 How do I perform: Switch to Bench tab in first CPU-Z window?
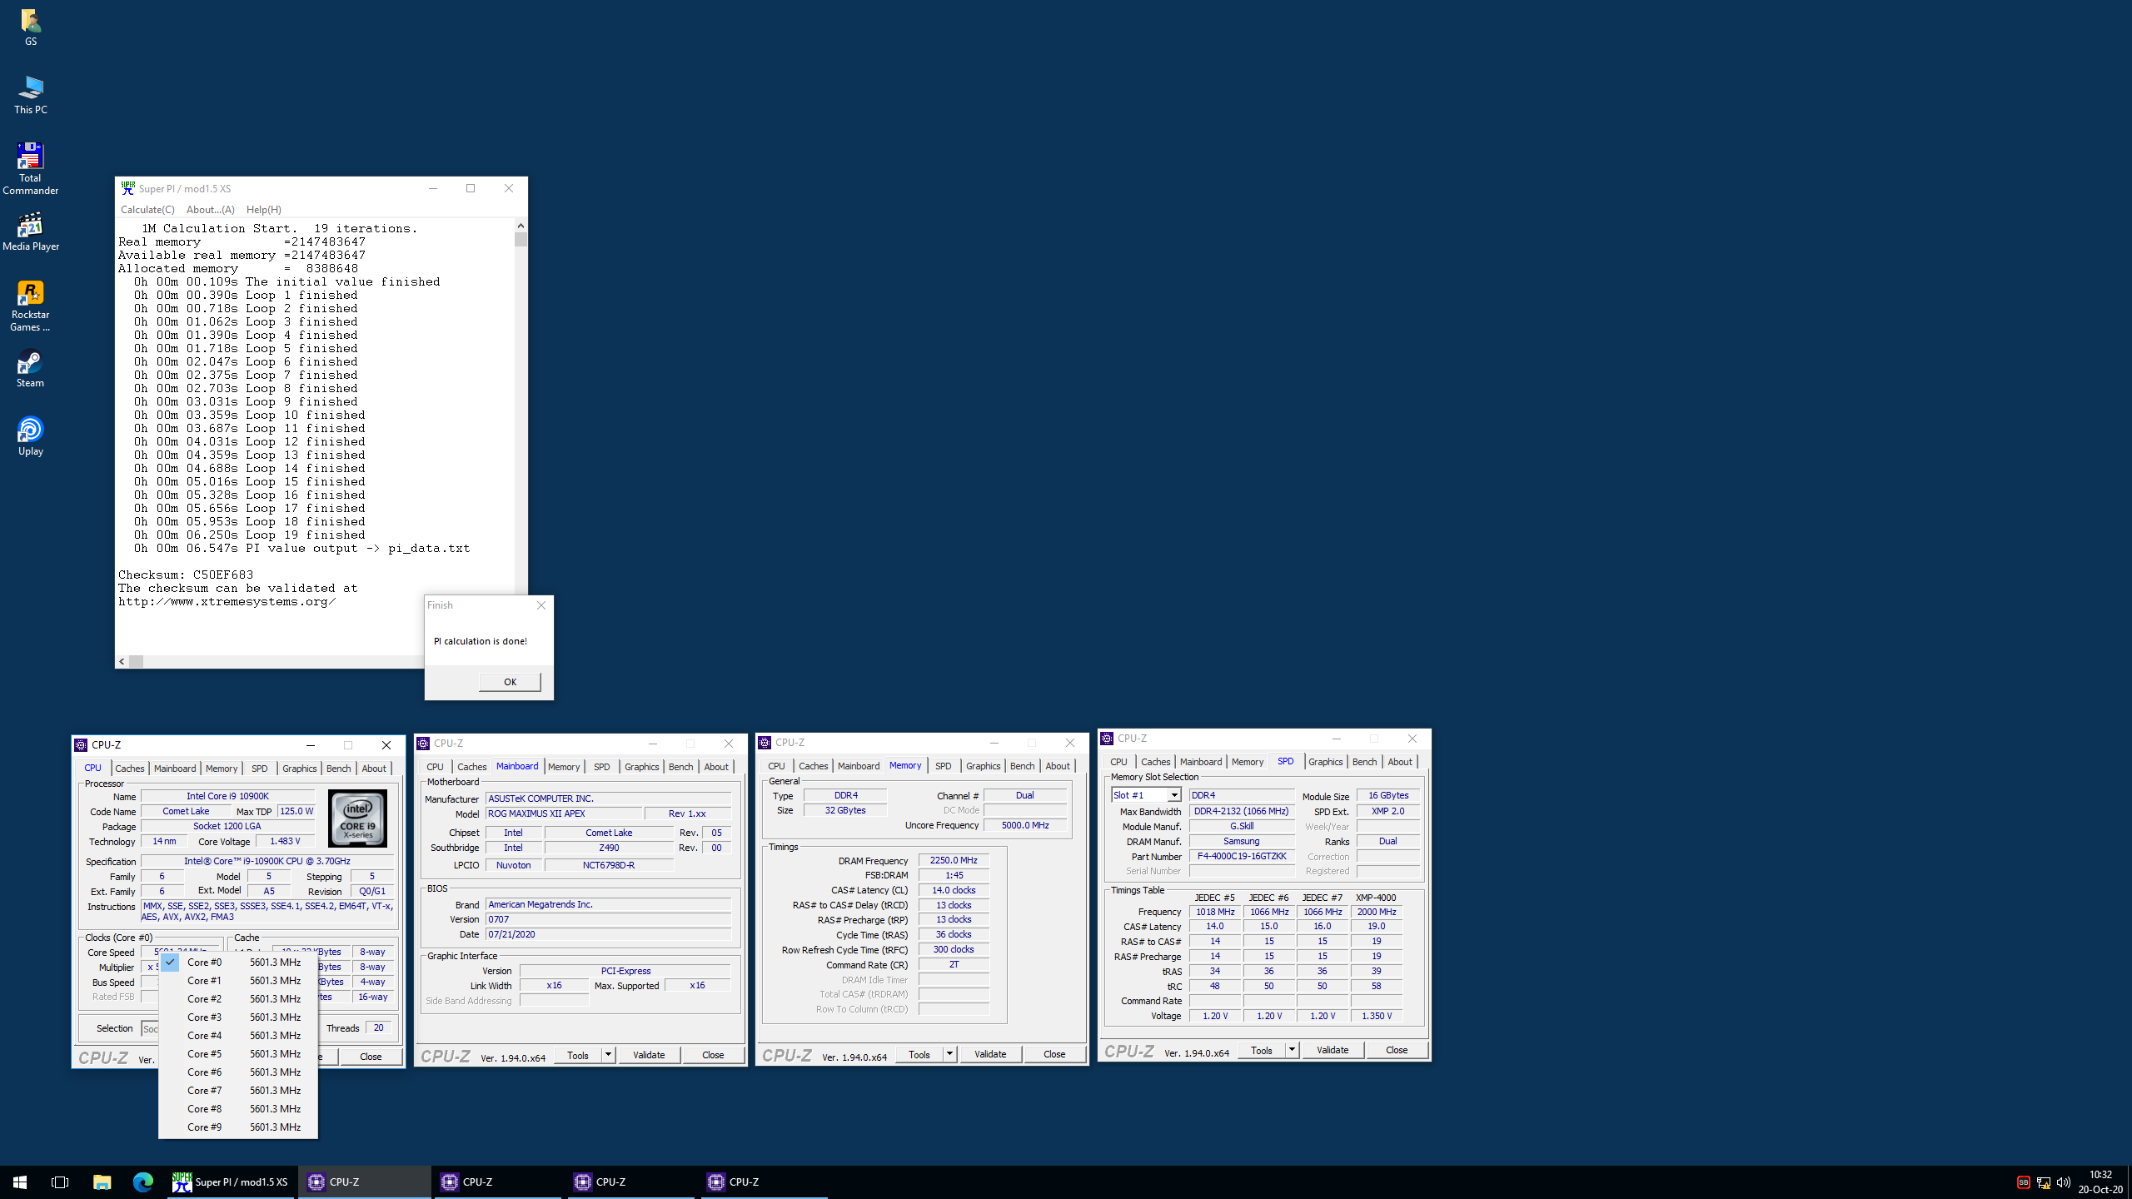tap(338, 769)
